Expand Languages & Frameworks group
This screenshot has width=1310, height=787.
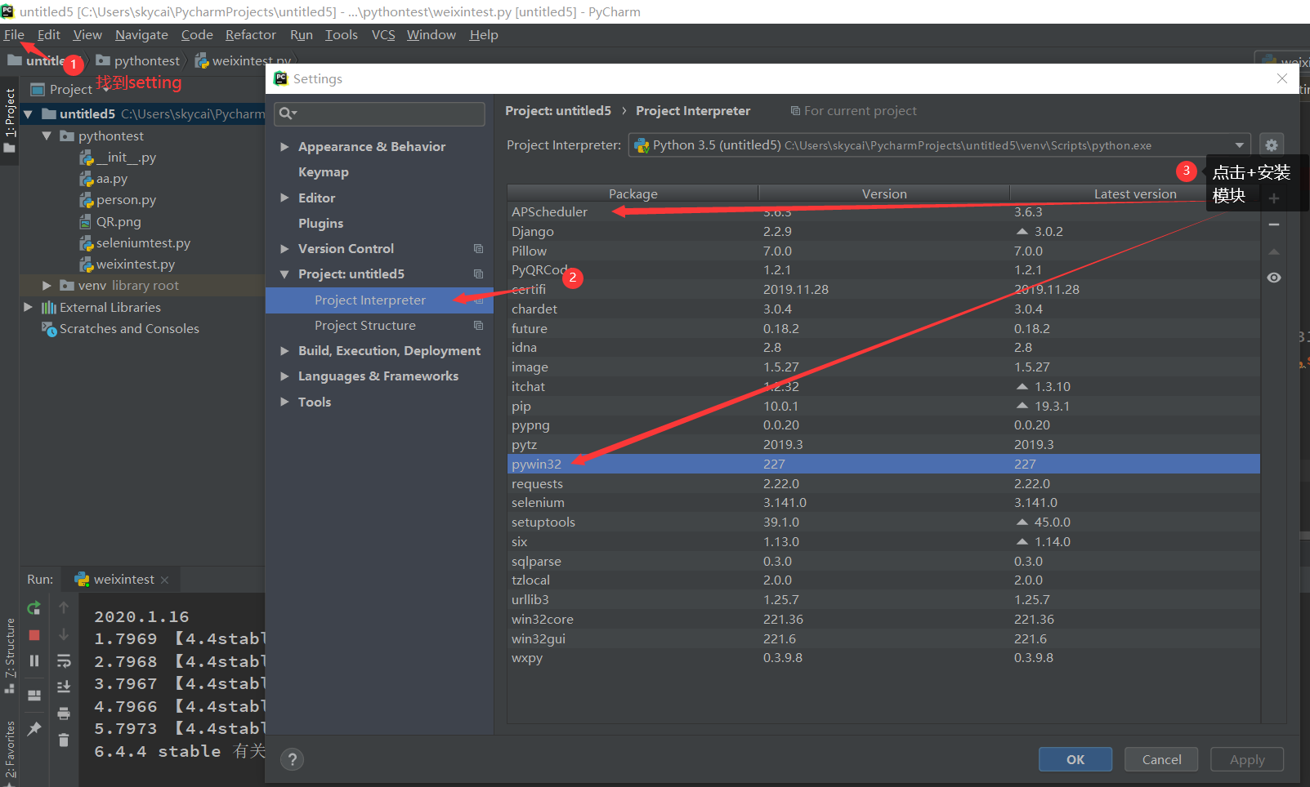coord(284,376)
